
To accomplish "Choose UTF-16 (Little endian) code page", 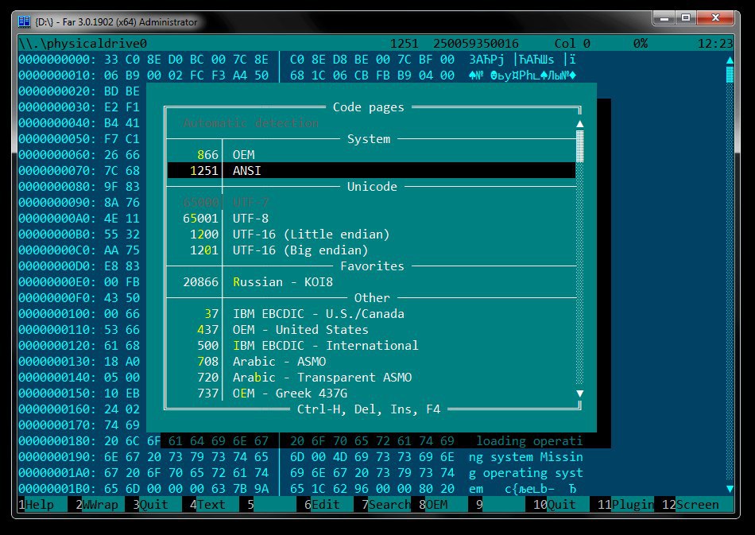I will click(x=371, y=234).
